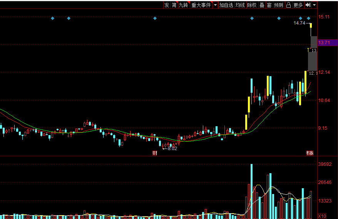The height and width of the screenshot is (219, 338).
Task: Expand the dropdown arrow beside 重大事件
Action: (215, 5)
